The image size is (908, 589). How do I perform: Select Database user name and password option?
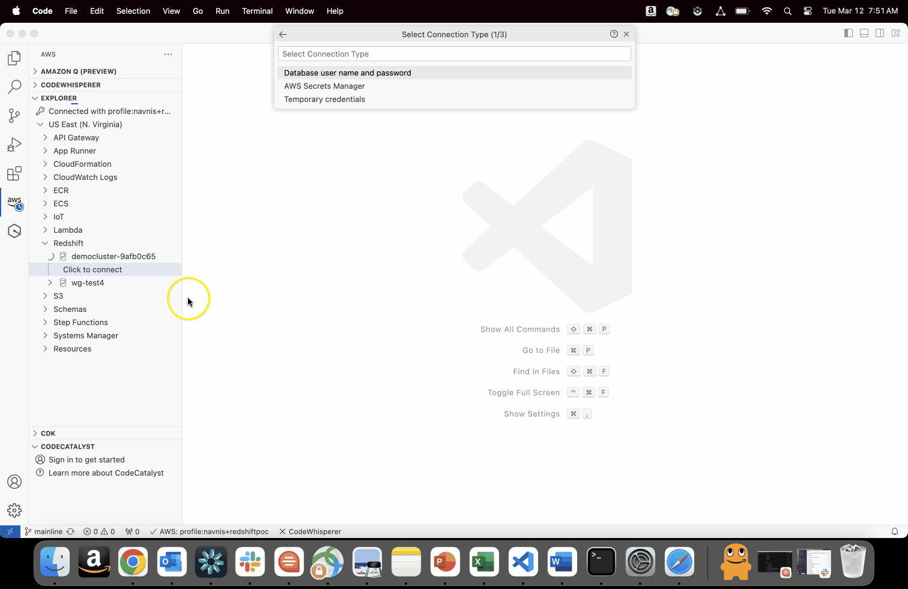[x=455, y=73]
